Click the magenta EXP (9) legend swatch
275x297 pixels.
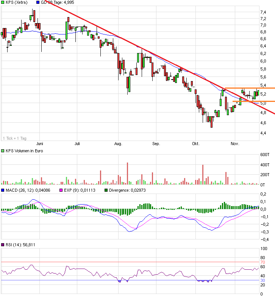tap(61, 190)
